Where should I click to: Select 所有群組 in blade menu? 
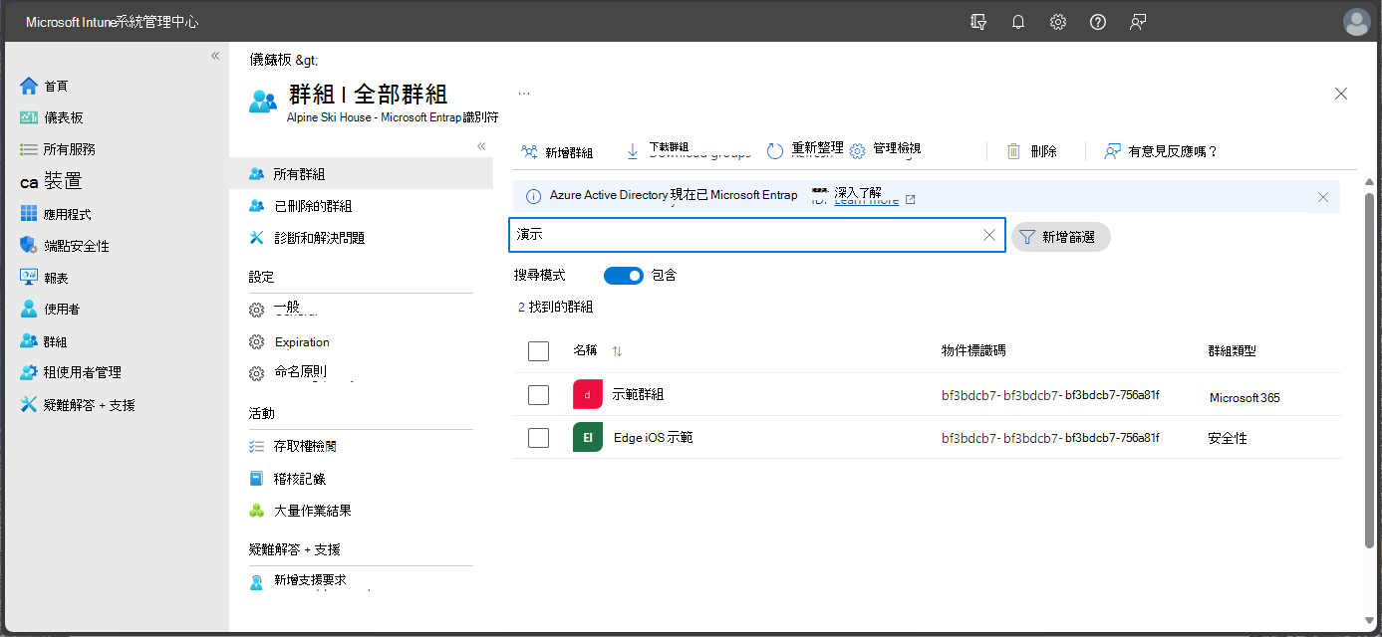[x=361, y=174]
